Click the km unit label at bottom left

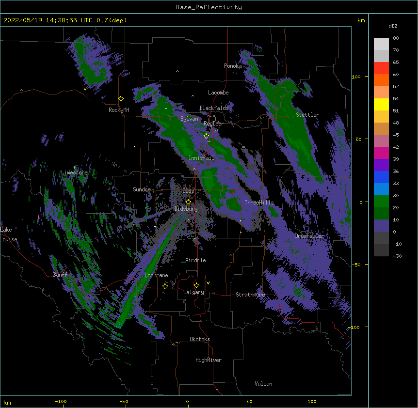pos(7,402)
